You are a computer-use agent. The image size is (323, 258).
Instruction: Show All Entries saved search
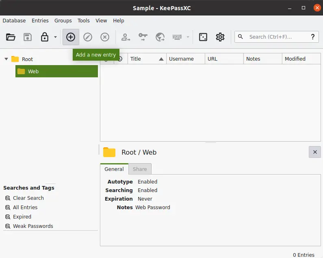pos(25,208)
